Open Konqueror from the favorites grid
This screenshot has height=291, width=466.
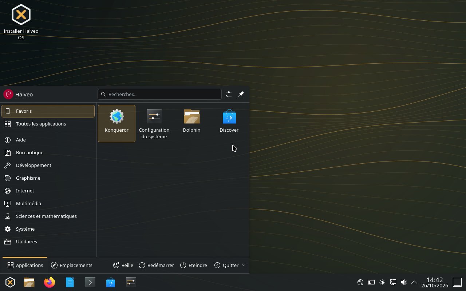click(116, 123)
